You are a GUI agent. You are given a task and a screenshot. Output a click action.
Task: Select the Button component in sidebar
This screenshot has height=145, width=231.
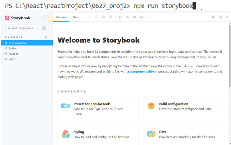coord(13,48)
